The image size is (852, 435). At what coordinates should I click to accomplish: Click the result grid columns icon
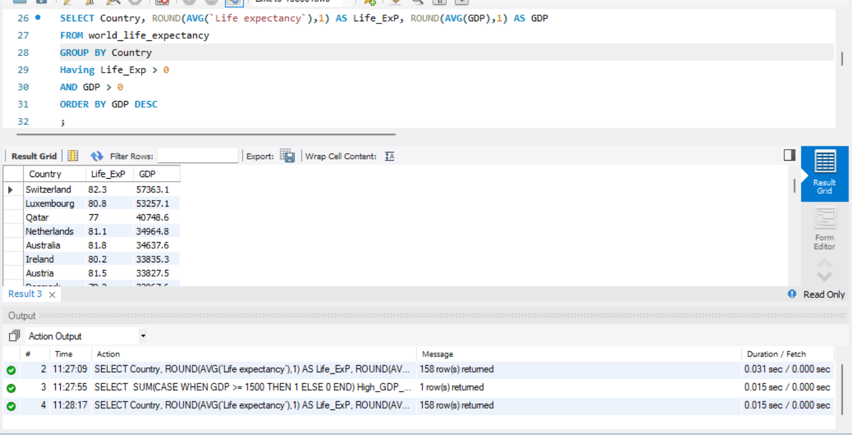(x=73, y=156)
